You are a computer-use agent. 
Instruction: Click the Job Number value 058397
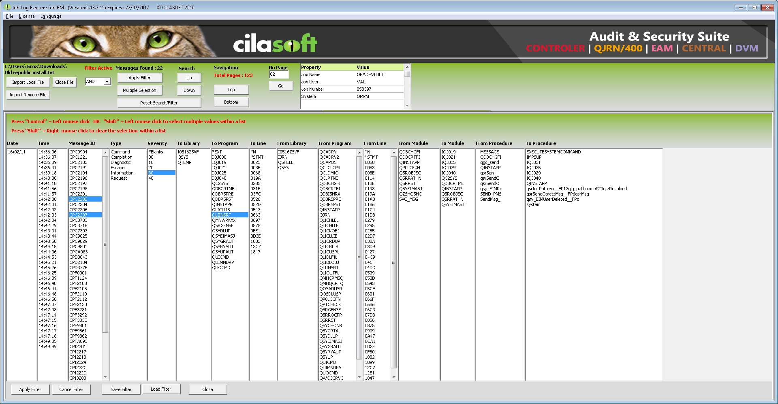pos(364,89)
